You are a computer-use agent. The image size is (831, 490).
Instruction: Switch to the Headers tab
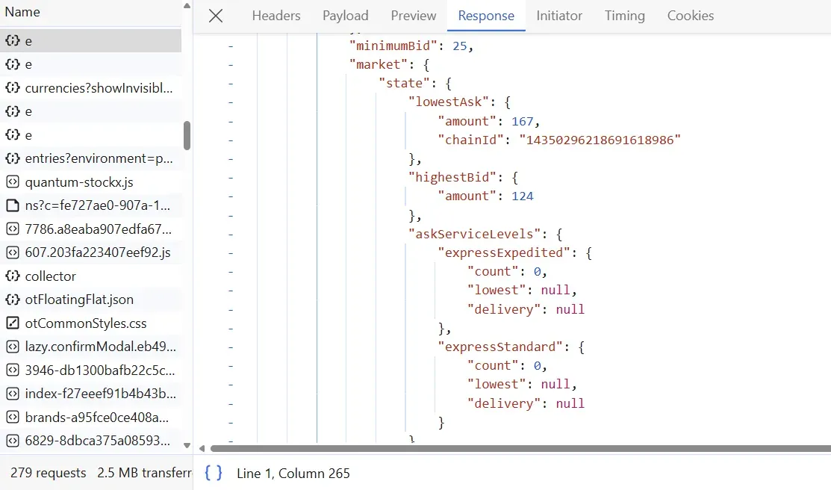[276, 16]
